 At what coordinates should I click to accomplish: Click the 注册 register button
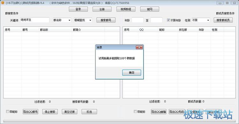pos(102,9)
